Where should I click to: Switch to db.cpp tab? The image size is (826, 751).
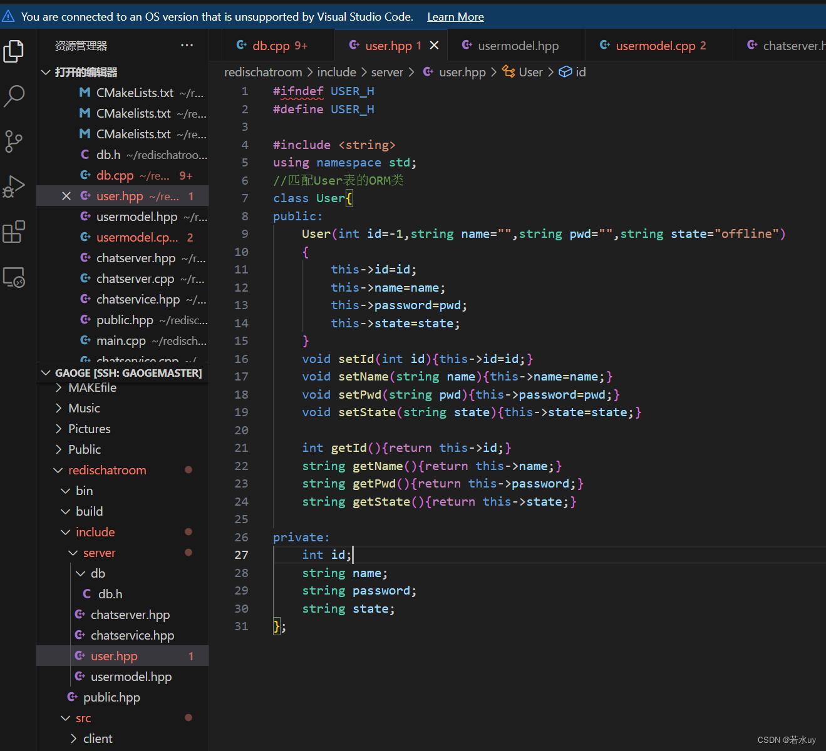pos(278,45)
